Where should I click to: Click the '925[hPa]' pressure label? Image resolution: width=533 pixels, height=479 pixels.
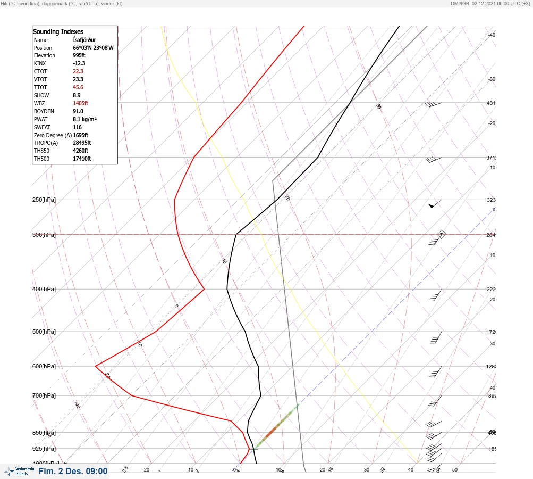[x=44, y=449]
